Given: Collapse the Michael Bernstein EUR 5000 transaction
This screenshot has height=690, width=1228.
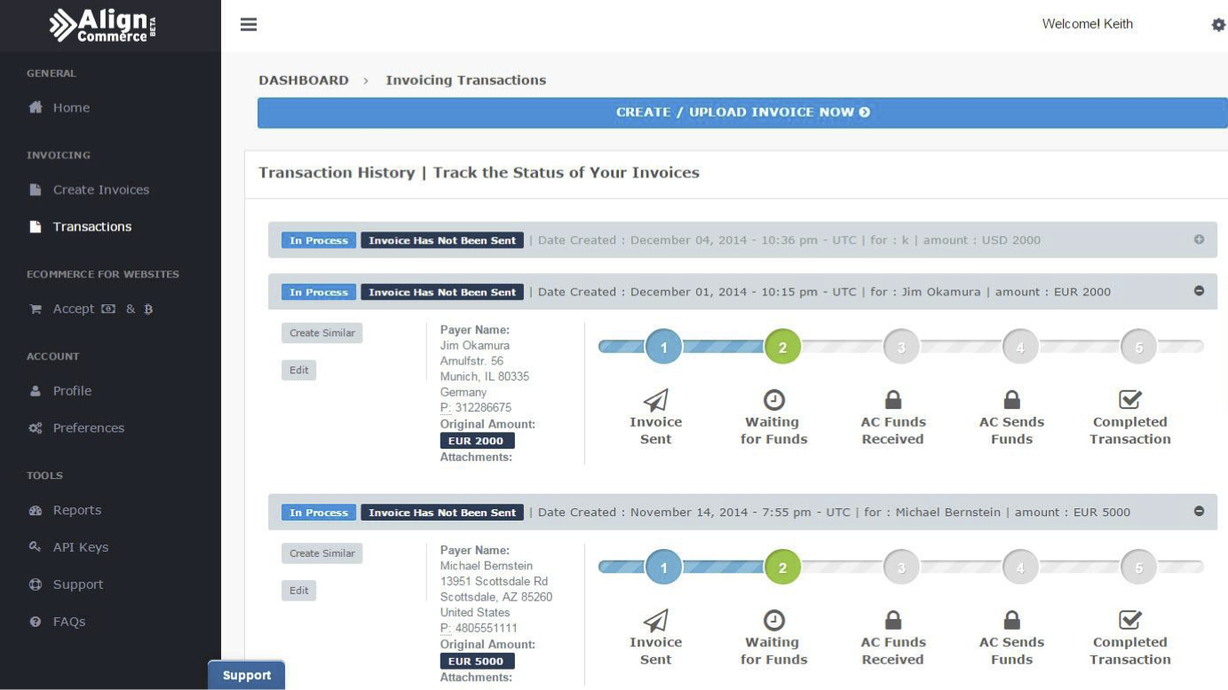Looking at the screenshot, I should (1199, 512).
